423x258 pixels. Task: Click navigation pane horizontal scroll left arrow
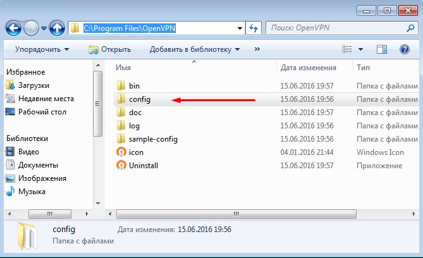9,214
